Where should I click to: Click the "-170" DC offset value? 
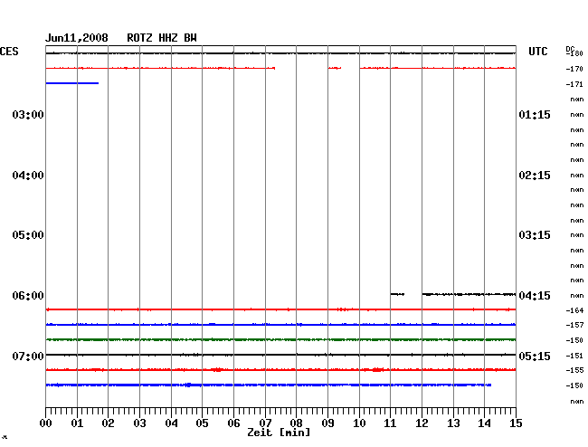pyautogui.click(x=574, y=69)
